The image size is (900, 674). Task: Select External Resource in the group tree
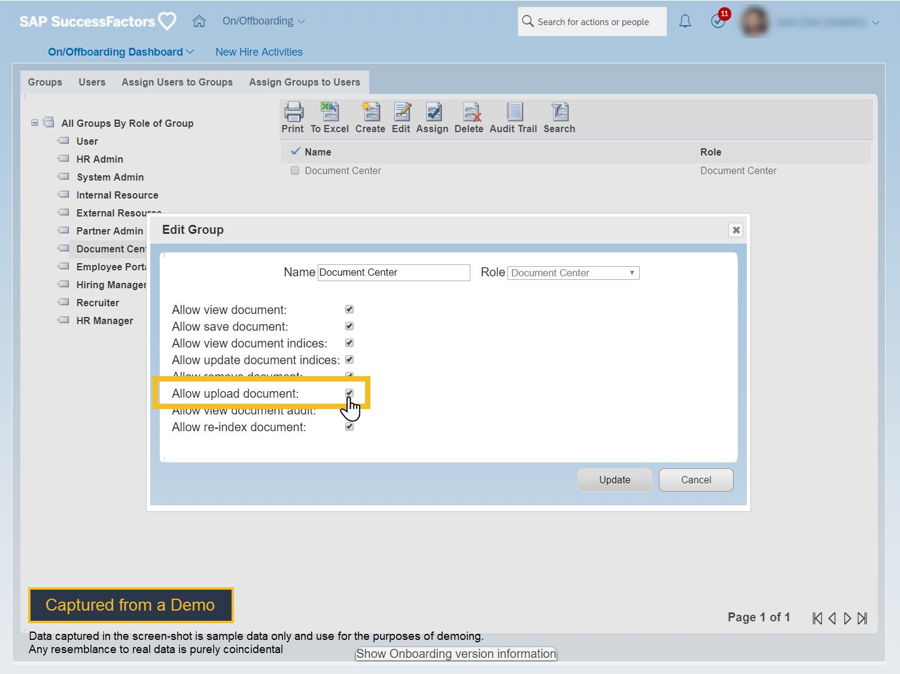pyautogui.click(x=119, y=212)
